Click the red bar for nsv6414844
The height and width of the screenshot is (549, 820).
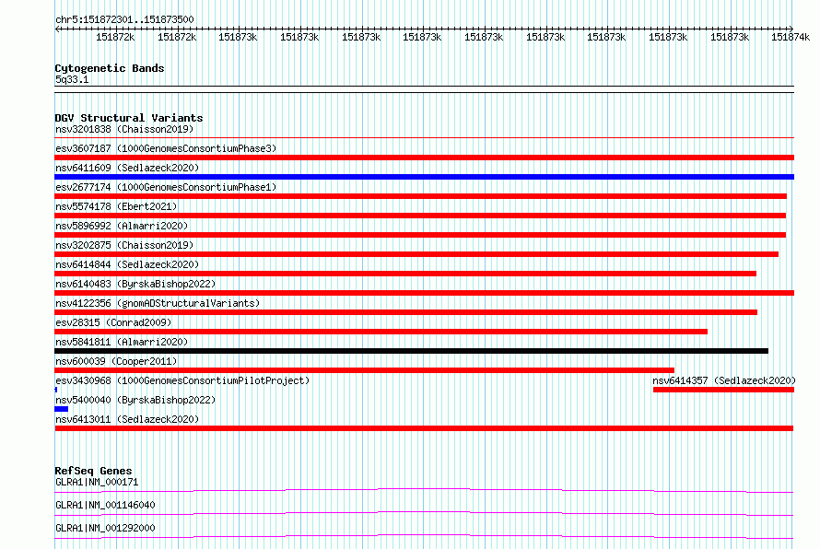(x=405, y=274)
